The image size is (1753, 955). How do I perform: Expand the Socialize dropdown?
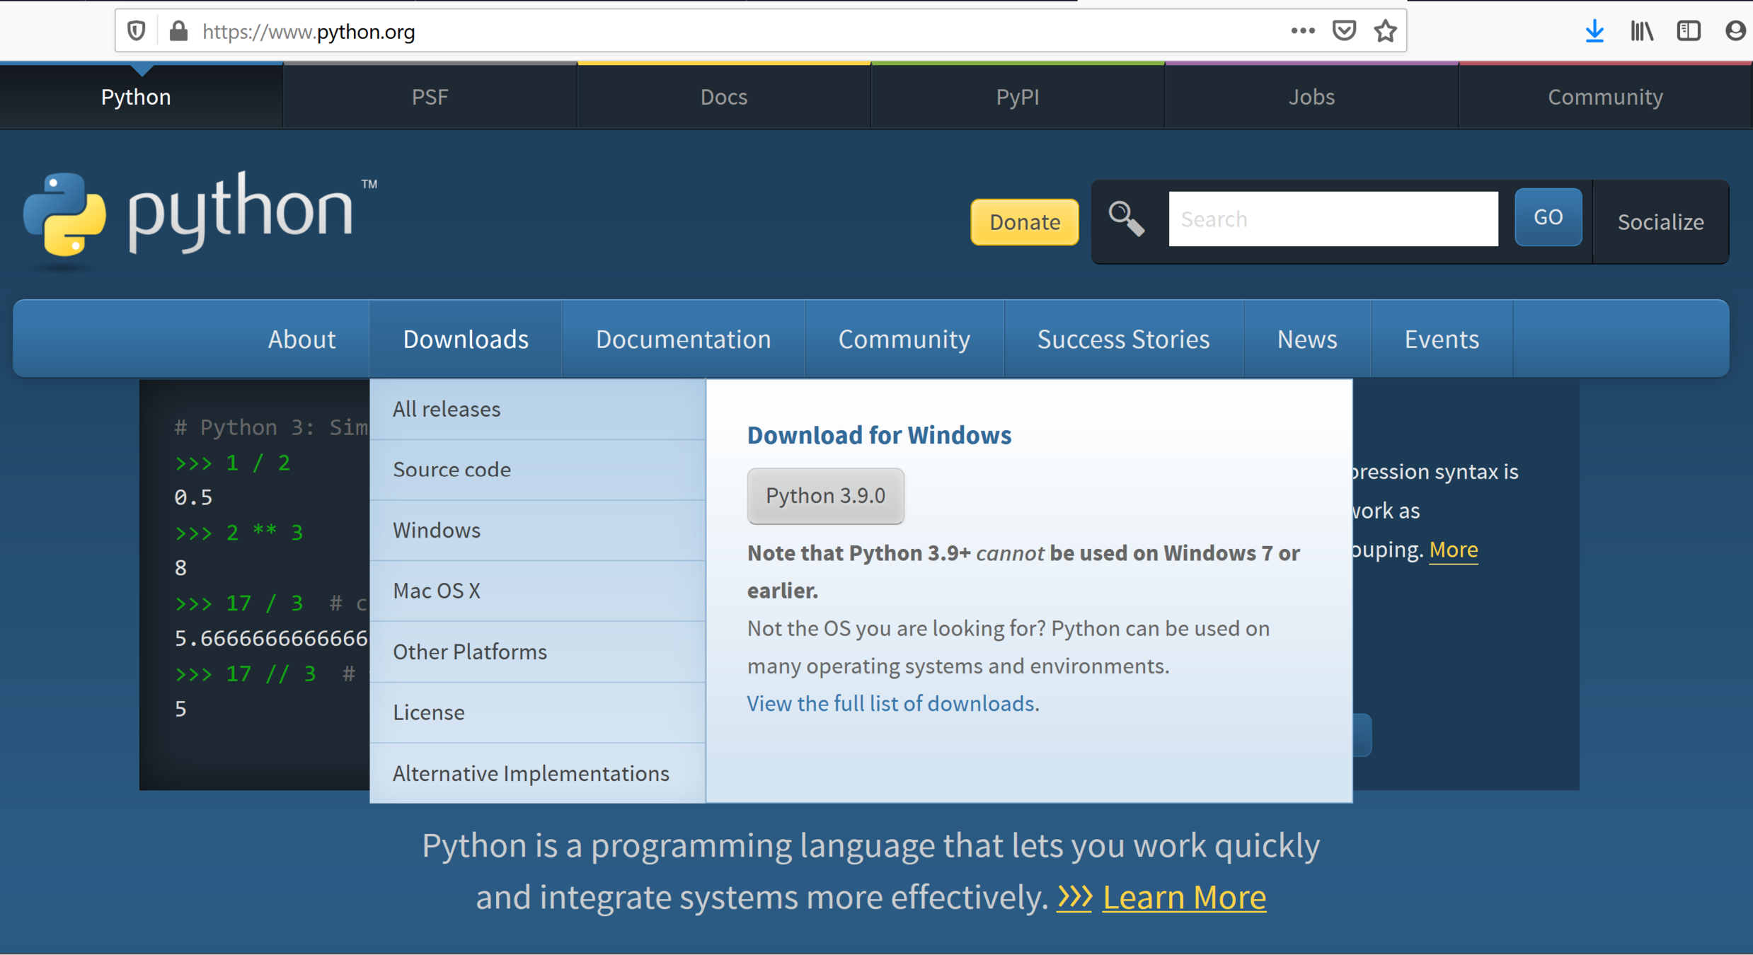click(1660, 221)
